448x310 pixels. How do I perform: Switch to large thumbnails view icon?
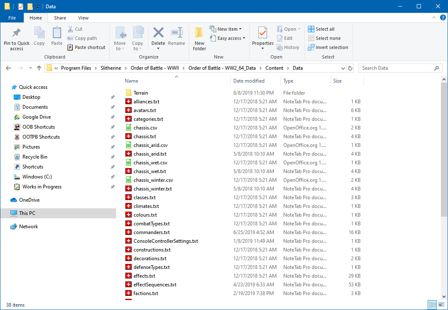(441, 305)
